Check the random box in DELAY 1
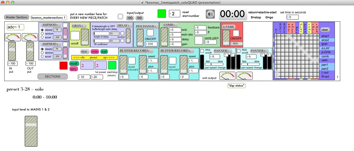 tap(122, 33)
